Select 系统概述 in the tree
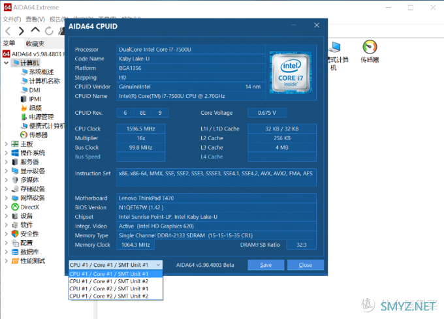Screen dimensions: 444x319 (x=41, y=72)
